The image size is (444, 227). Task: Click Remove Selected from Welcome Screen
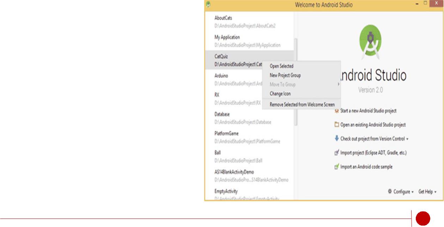pos(301,104)
